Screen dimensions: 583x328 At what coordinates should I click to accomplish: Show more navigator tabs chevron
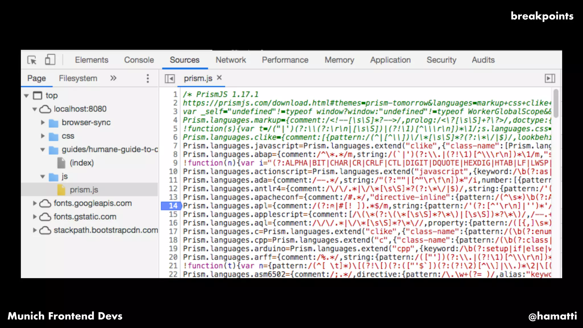point(113,78)
